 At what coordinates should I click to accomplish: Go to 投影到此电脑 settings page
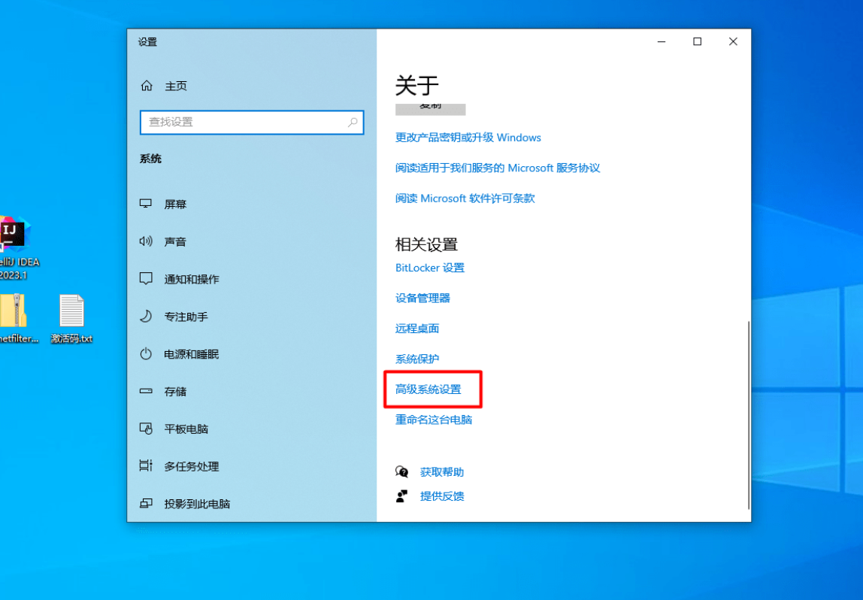point(252,504)
